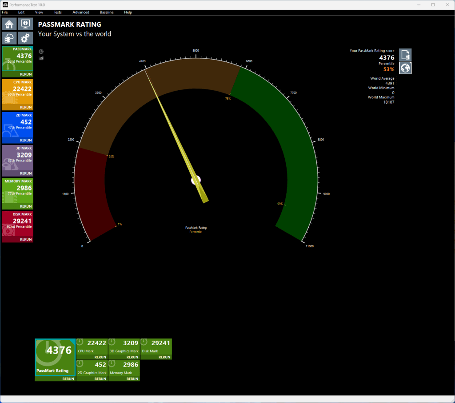The width and height of the screenshot is (455, 403).
Task: Rerun the Memory Mark test from sidebar
Action: click(x=26, y=206)
